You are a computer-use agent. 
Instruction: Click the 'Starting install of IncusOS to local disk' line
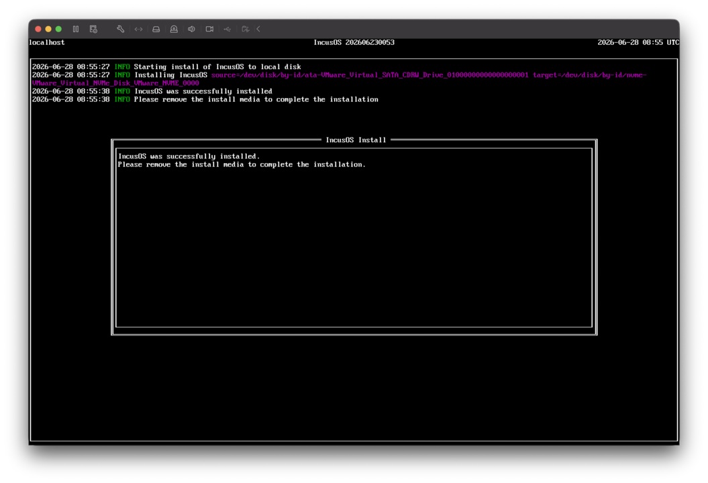click(x=217, y=67)
